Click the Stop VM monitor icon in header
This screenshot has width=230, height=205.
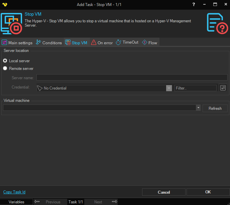(11, 23)
